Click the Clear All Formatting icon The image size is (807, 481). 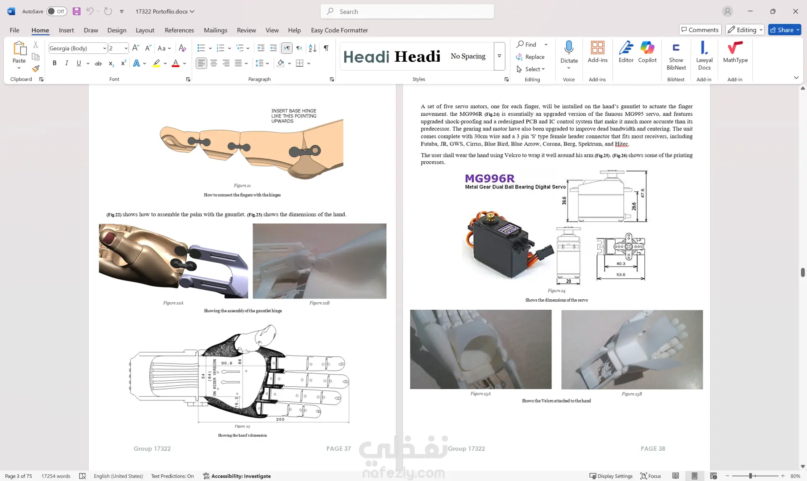[182, 48]
